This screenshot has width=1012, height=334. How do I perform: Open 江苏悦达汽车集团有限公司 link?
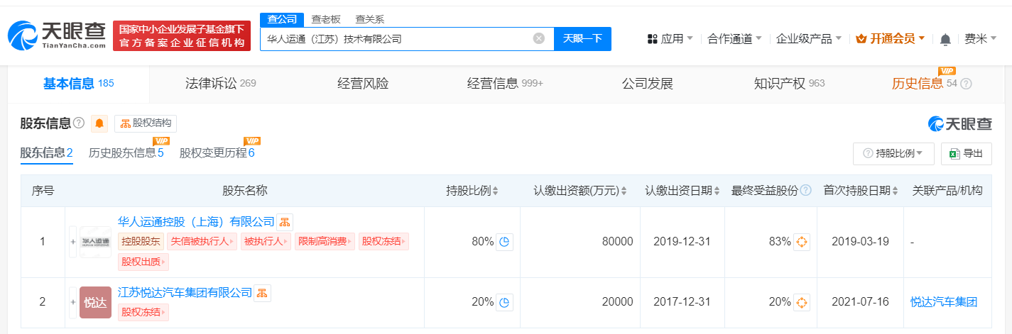185,292
